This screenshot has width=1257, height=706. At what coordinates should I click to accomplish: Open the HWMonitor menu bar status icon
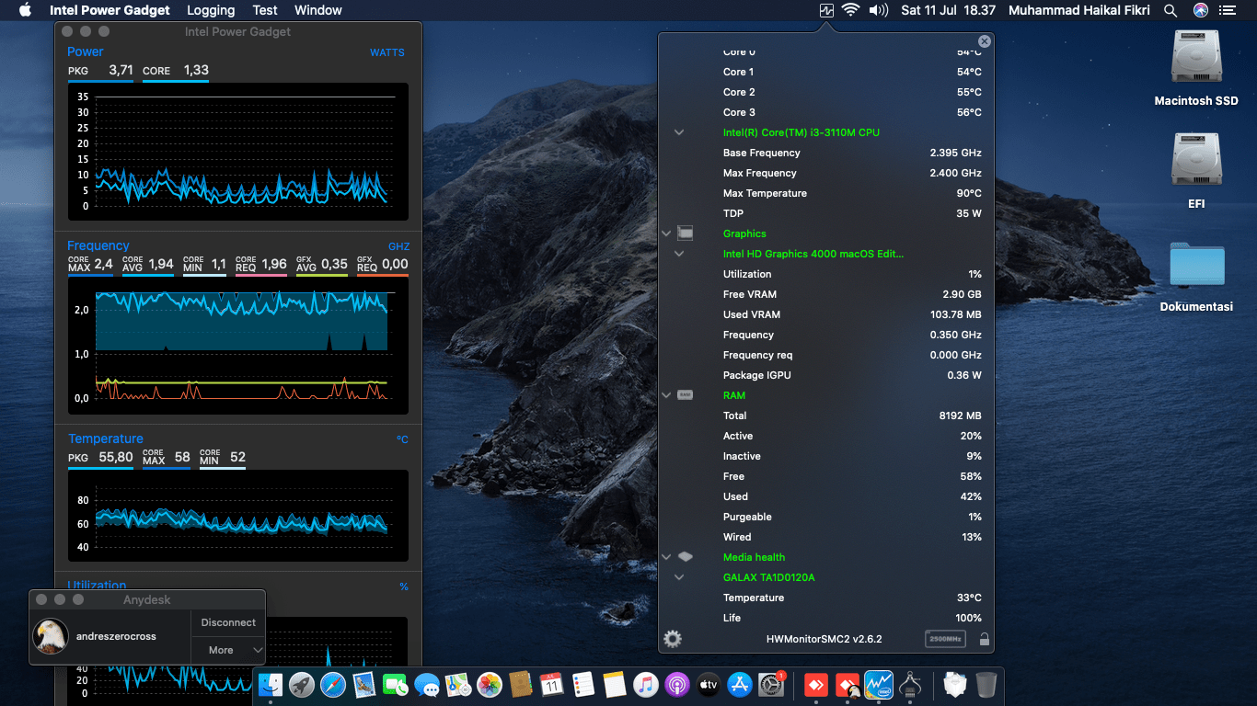pos(825,10)
